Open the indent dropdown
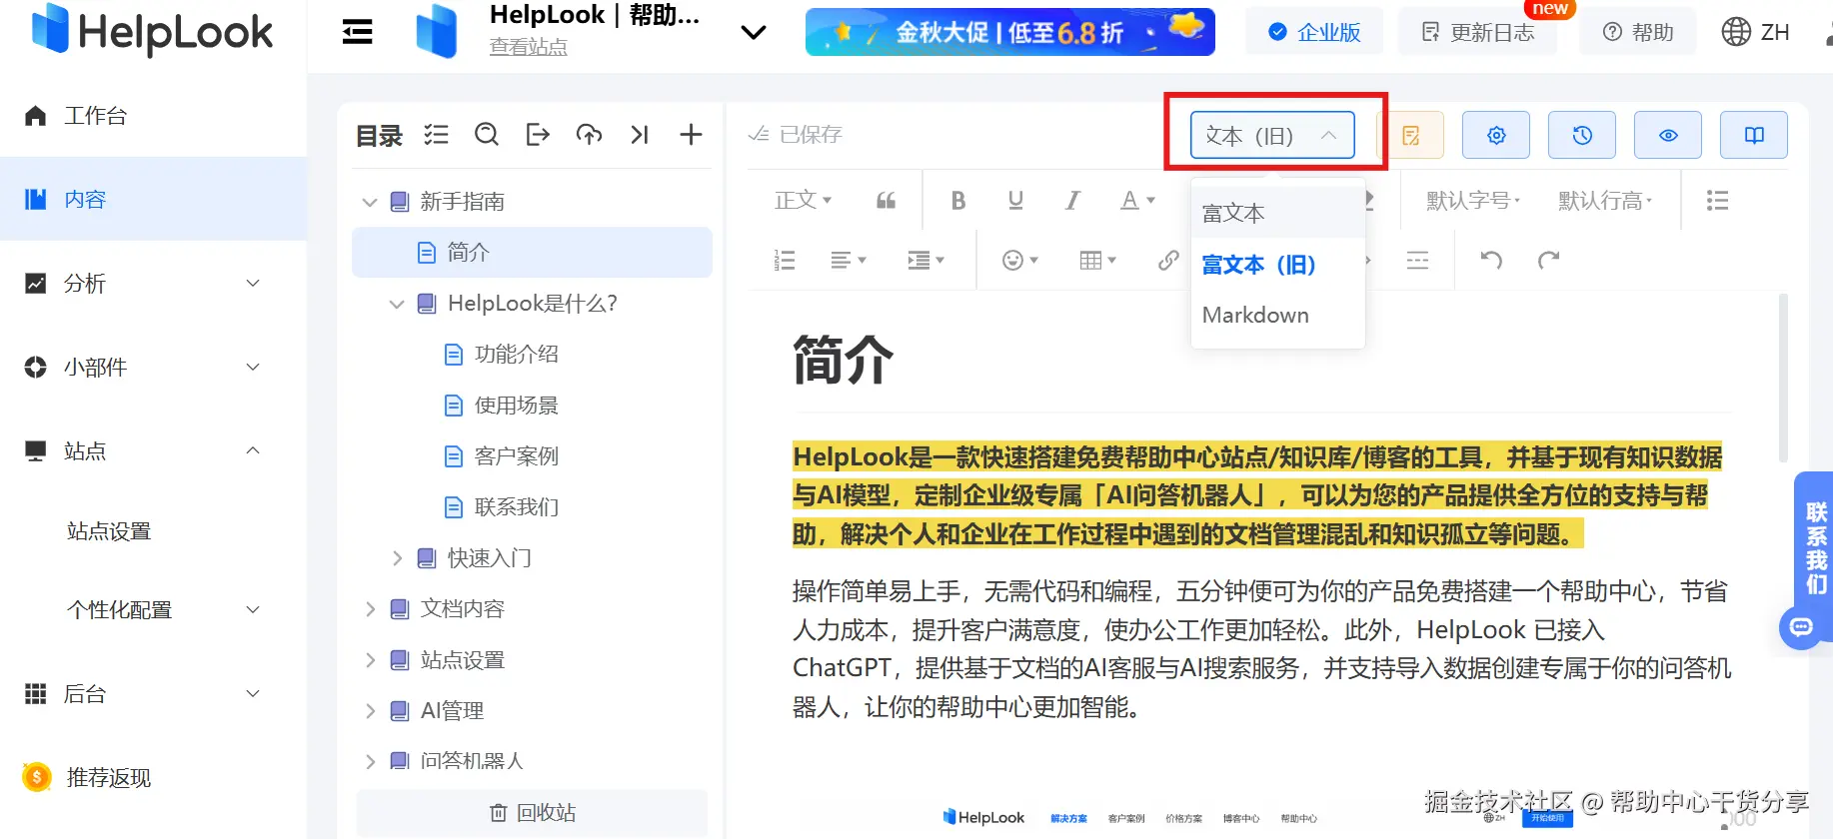1833x839 pixels. click(x=925, y=261)
